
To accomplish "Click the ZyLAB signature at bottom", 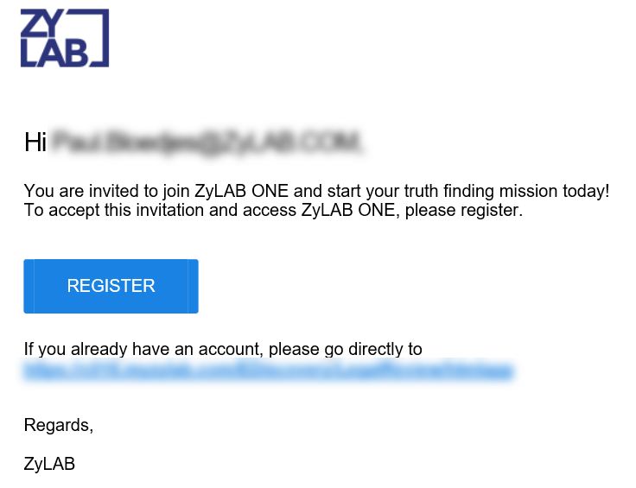I will 49,464.
